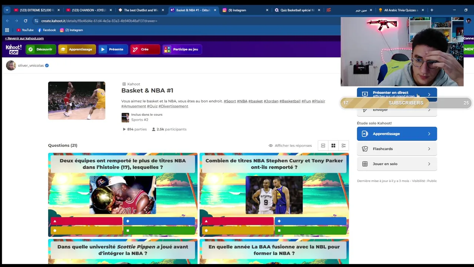Image resolution: width=474 pixels, height=267 pixels.
Task: Click the green square answer of the Curry and Parker question
Action: (311, 231)
